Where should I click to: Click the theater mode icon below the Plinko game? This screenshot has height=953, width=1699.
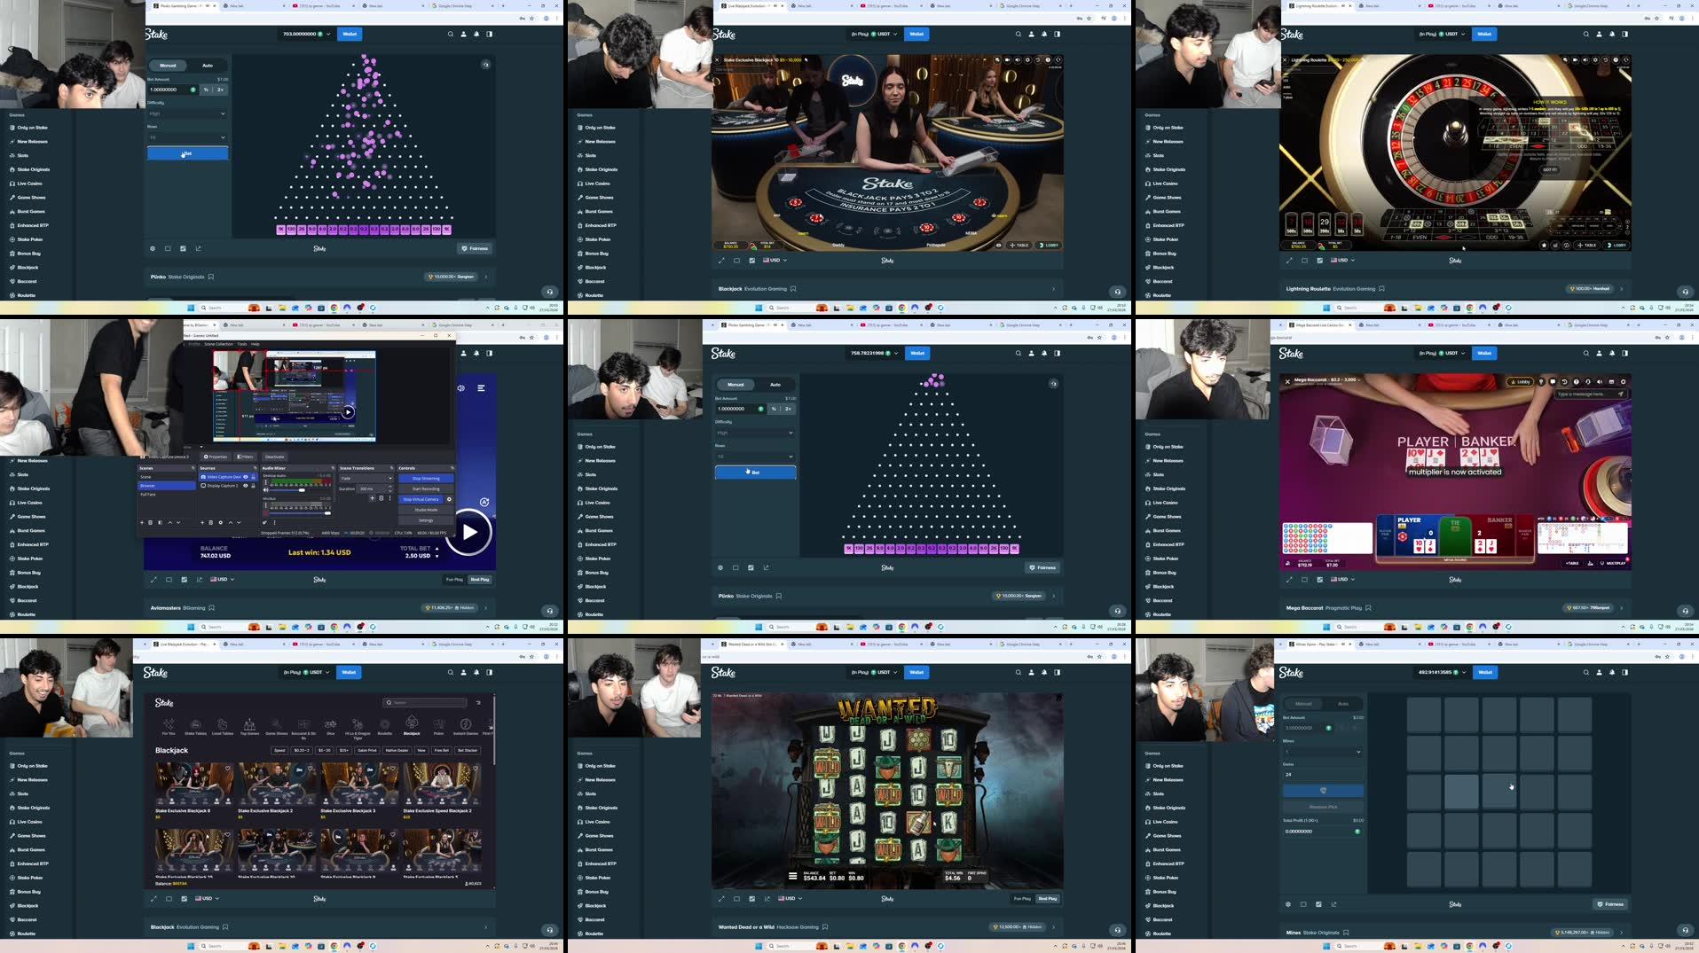(x=167, y=248)
